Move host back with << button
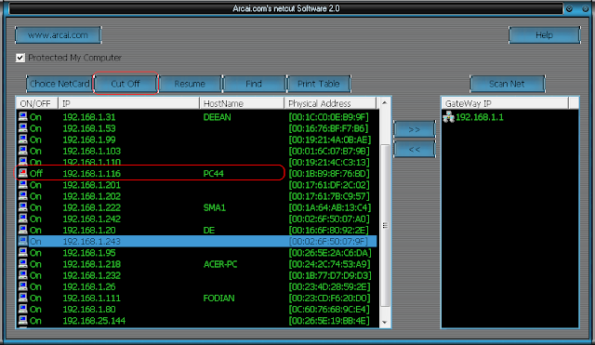595x345 pixels. (415, 149)
